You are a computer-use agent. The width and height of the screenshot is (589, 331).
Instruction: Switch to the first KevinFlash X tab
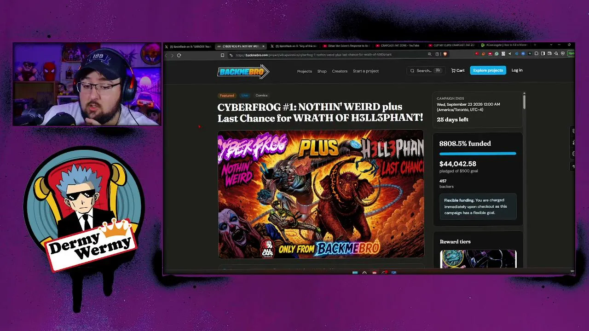click(188, 46)
